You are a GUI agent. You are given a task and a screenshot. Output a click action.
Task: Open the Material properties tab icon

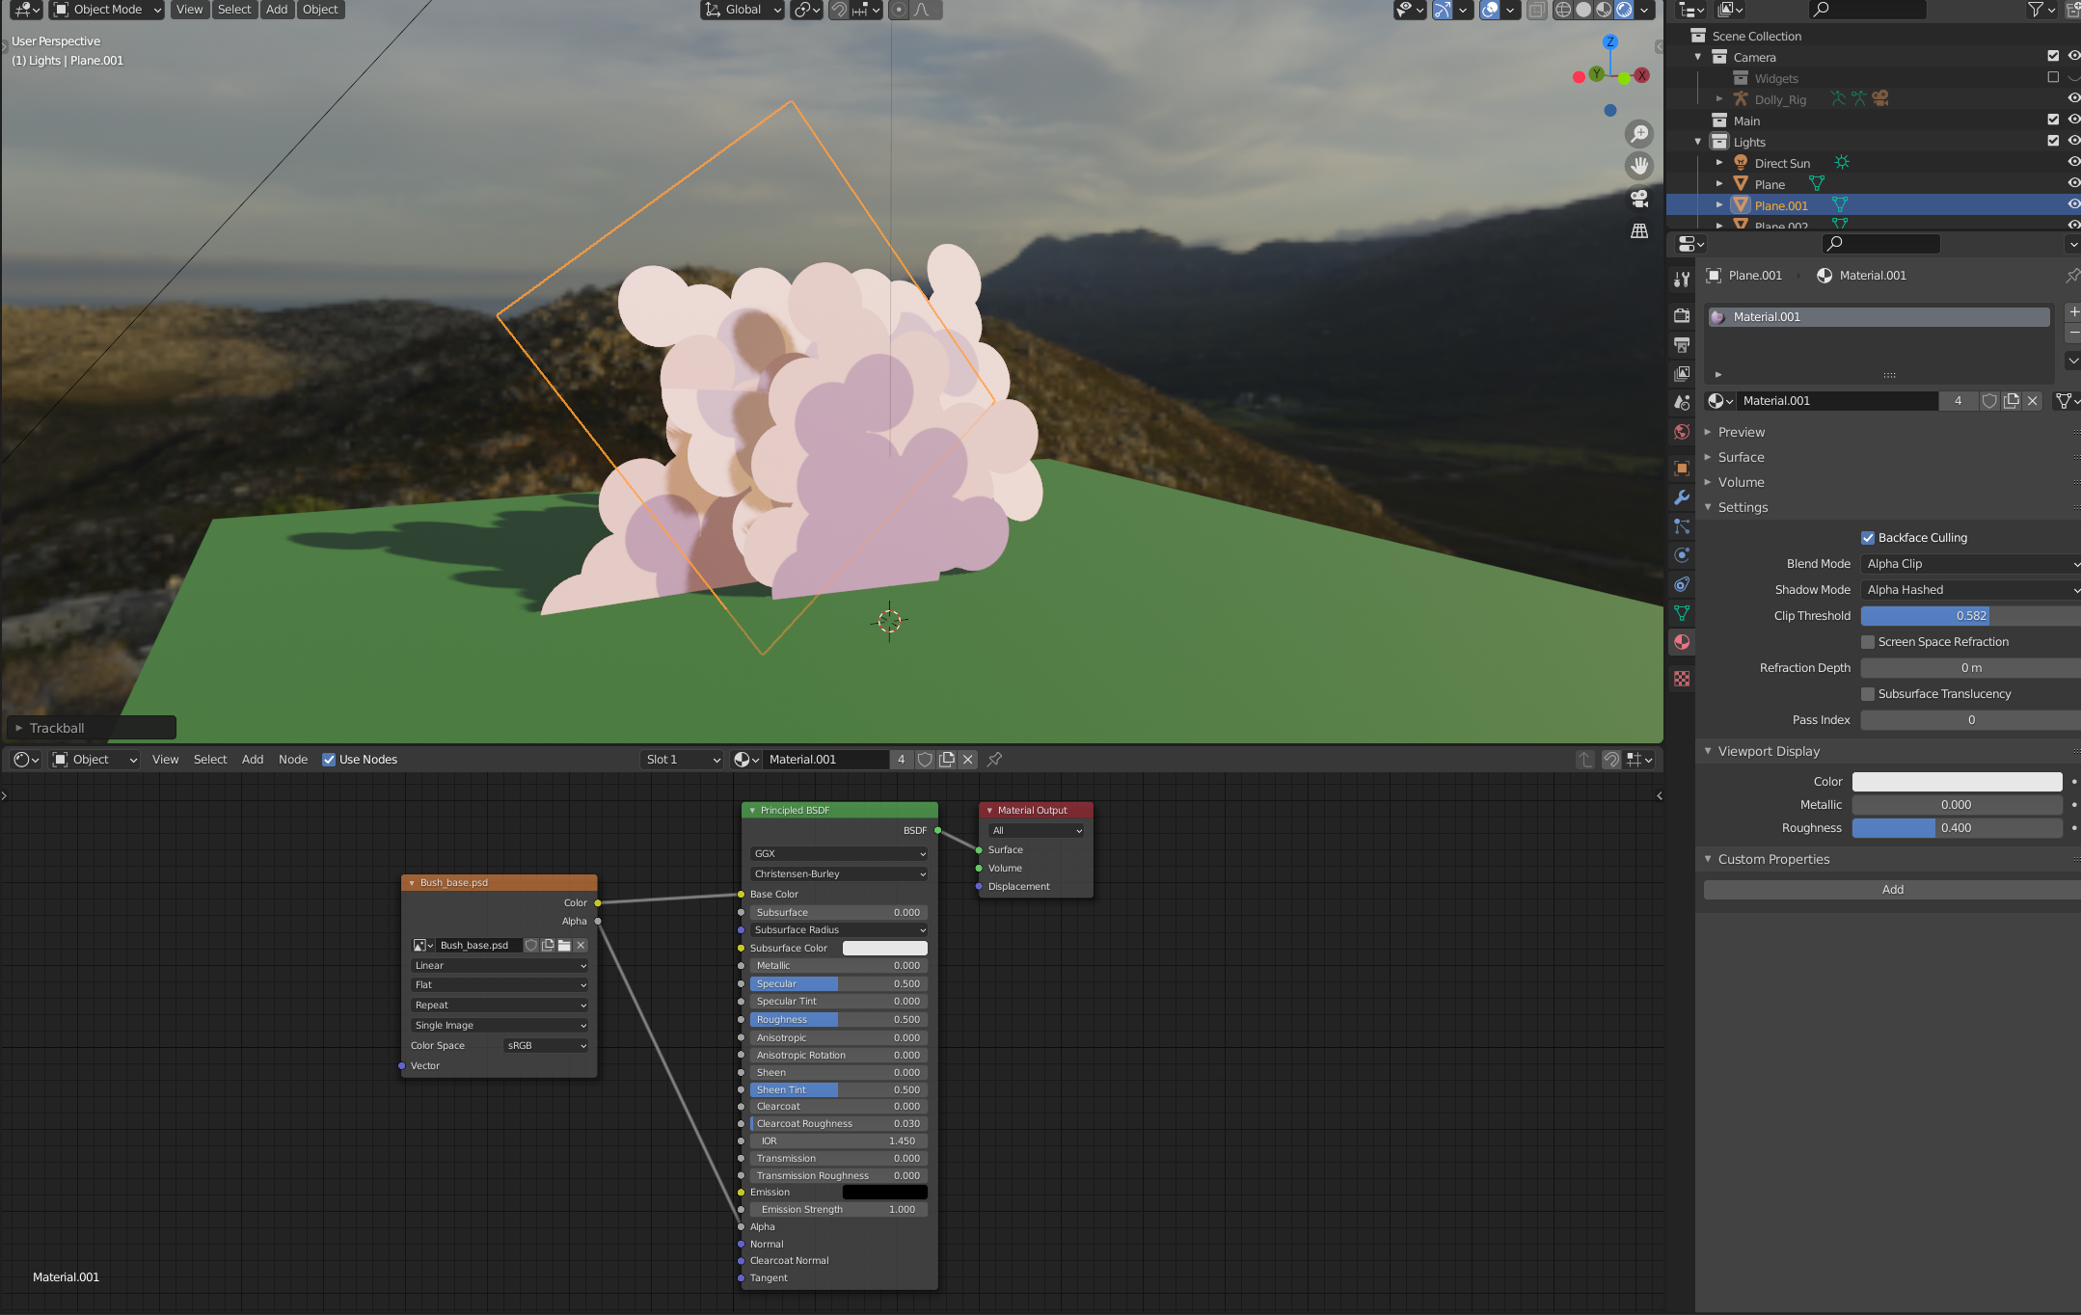coord(1682,642)
